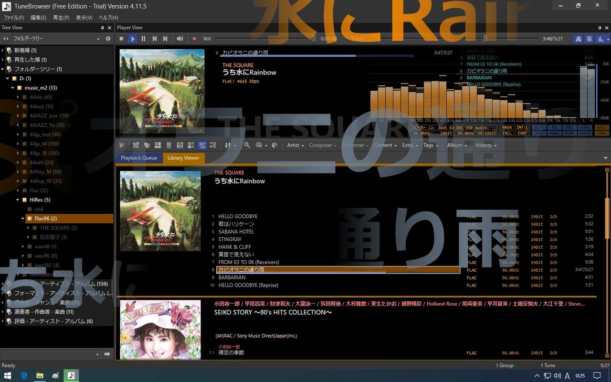Click the red arrow list icon in library toolbar
The width and height of the screenshot is (611, 382).
pyautogui.click(x=121, y=145)
